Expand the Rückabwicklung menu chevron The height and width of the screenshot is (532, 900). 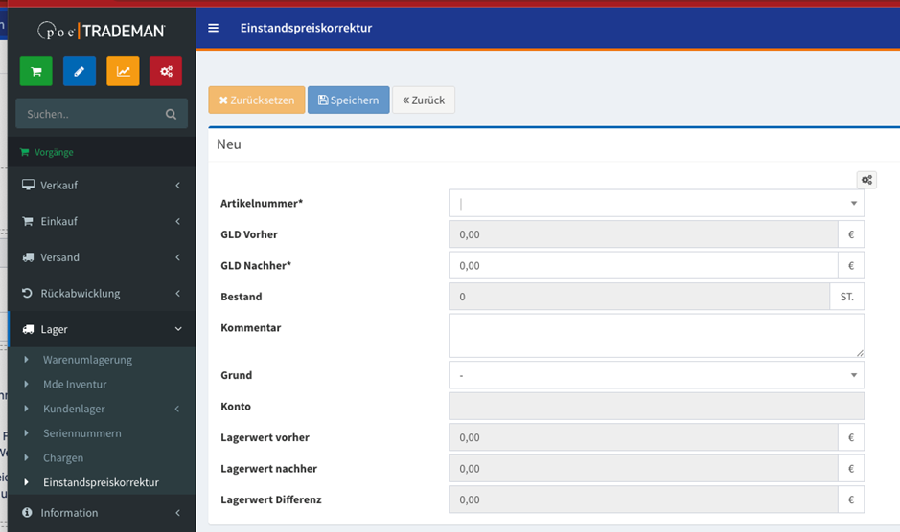pyautogui.click(x=178, y=294)
